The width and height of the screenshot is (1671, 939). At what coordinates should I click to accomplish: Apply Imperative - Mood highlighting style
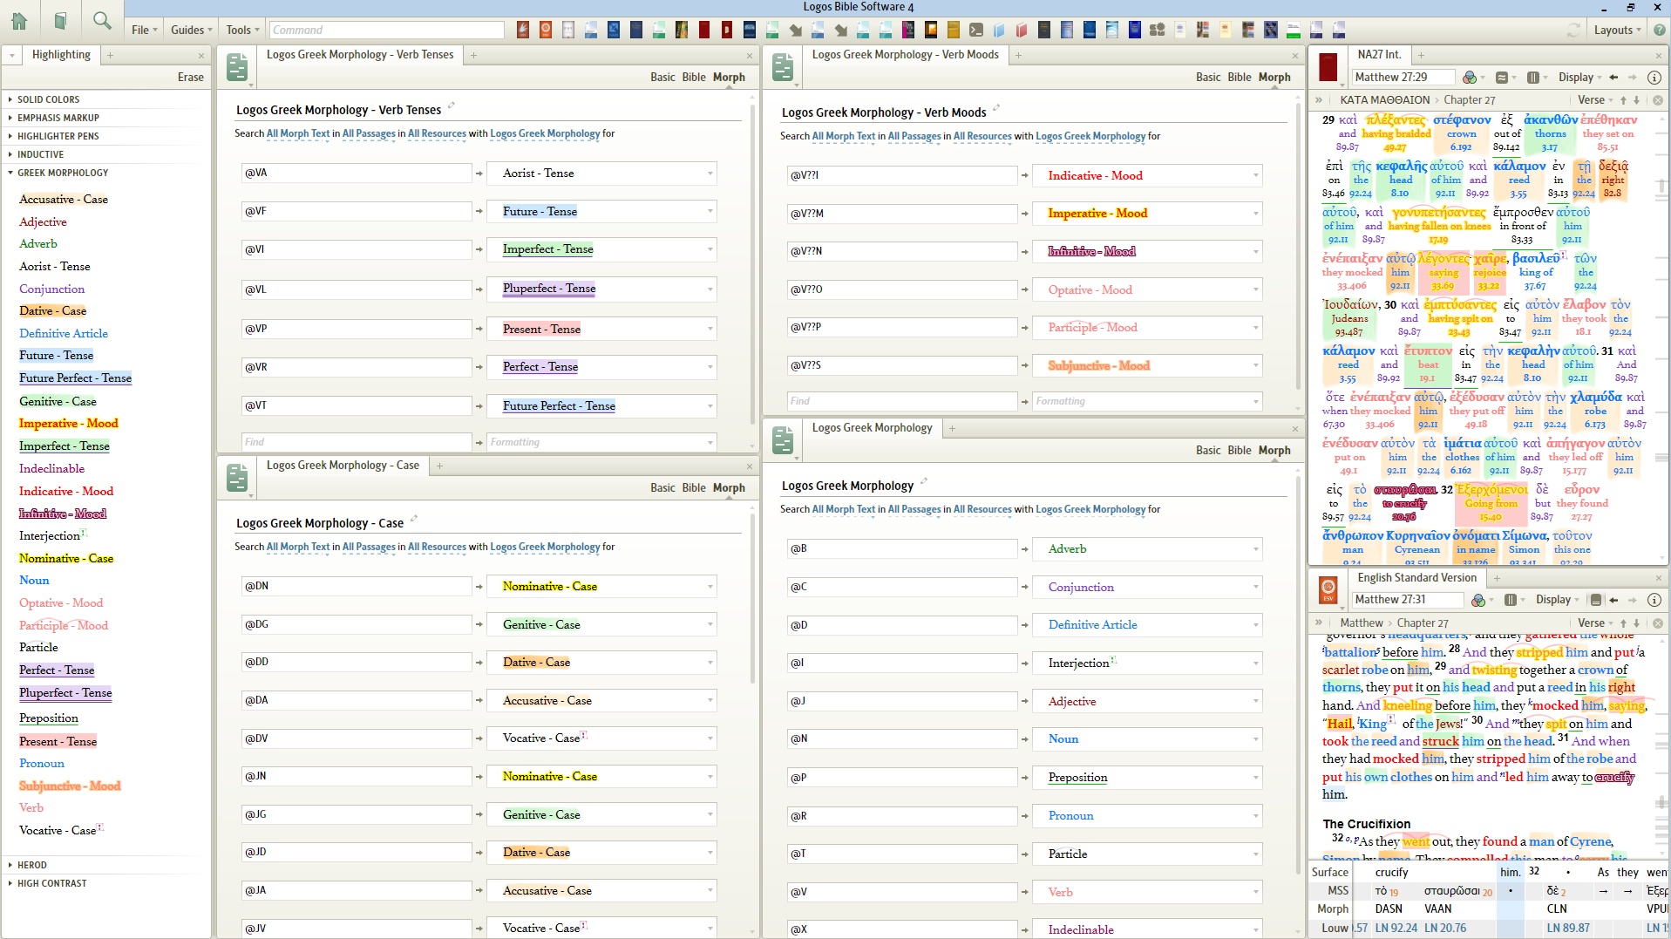tap(69, 424)
